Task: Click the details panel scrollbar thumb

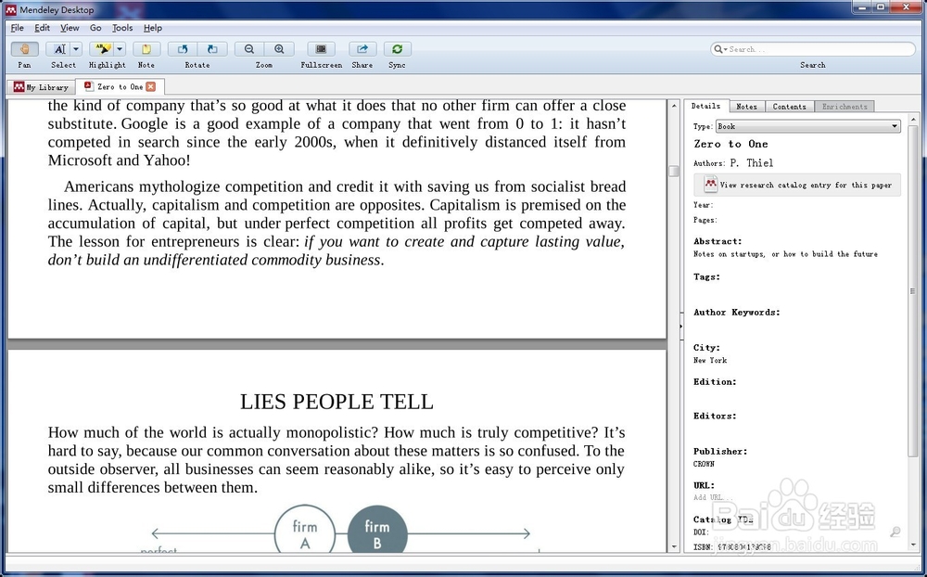Action: [x=913, y=290]
